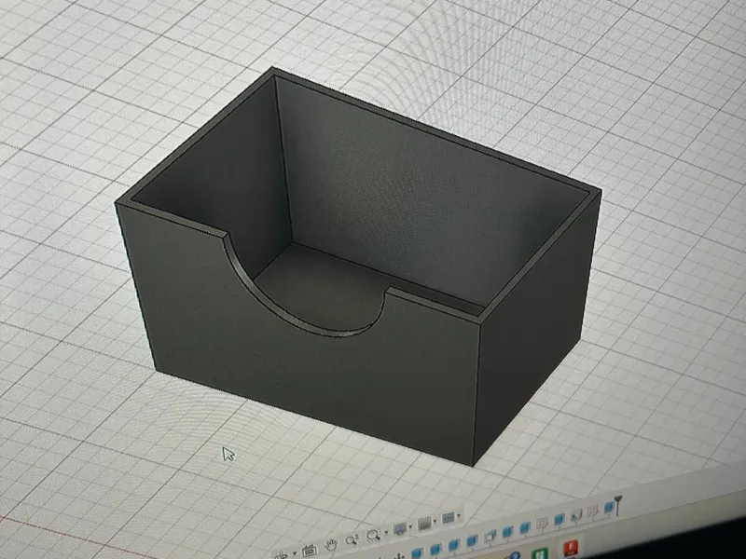Open the Zoom Window/Fit dropdown arrow
Viewport: 746px width, 559px height.
pyautogui.click(x=386, y=532)
